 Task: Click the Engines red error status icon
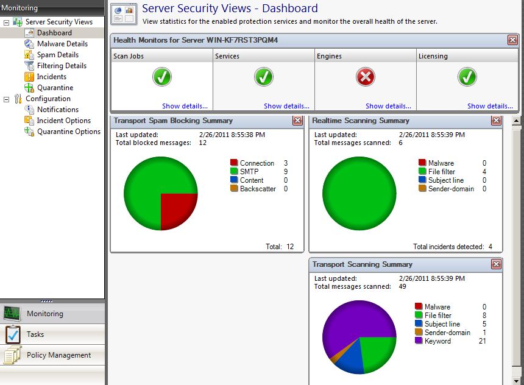pyautogui.click(x=365, y=77)
